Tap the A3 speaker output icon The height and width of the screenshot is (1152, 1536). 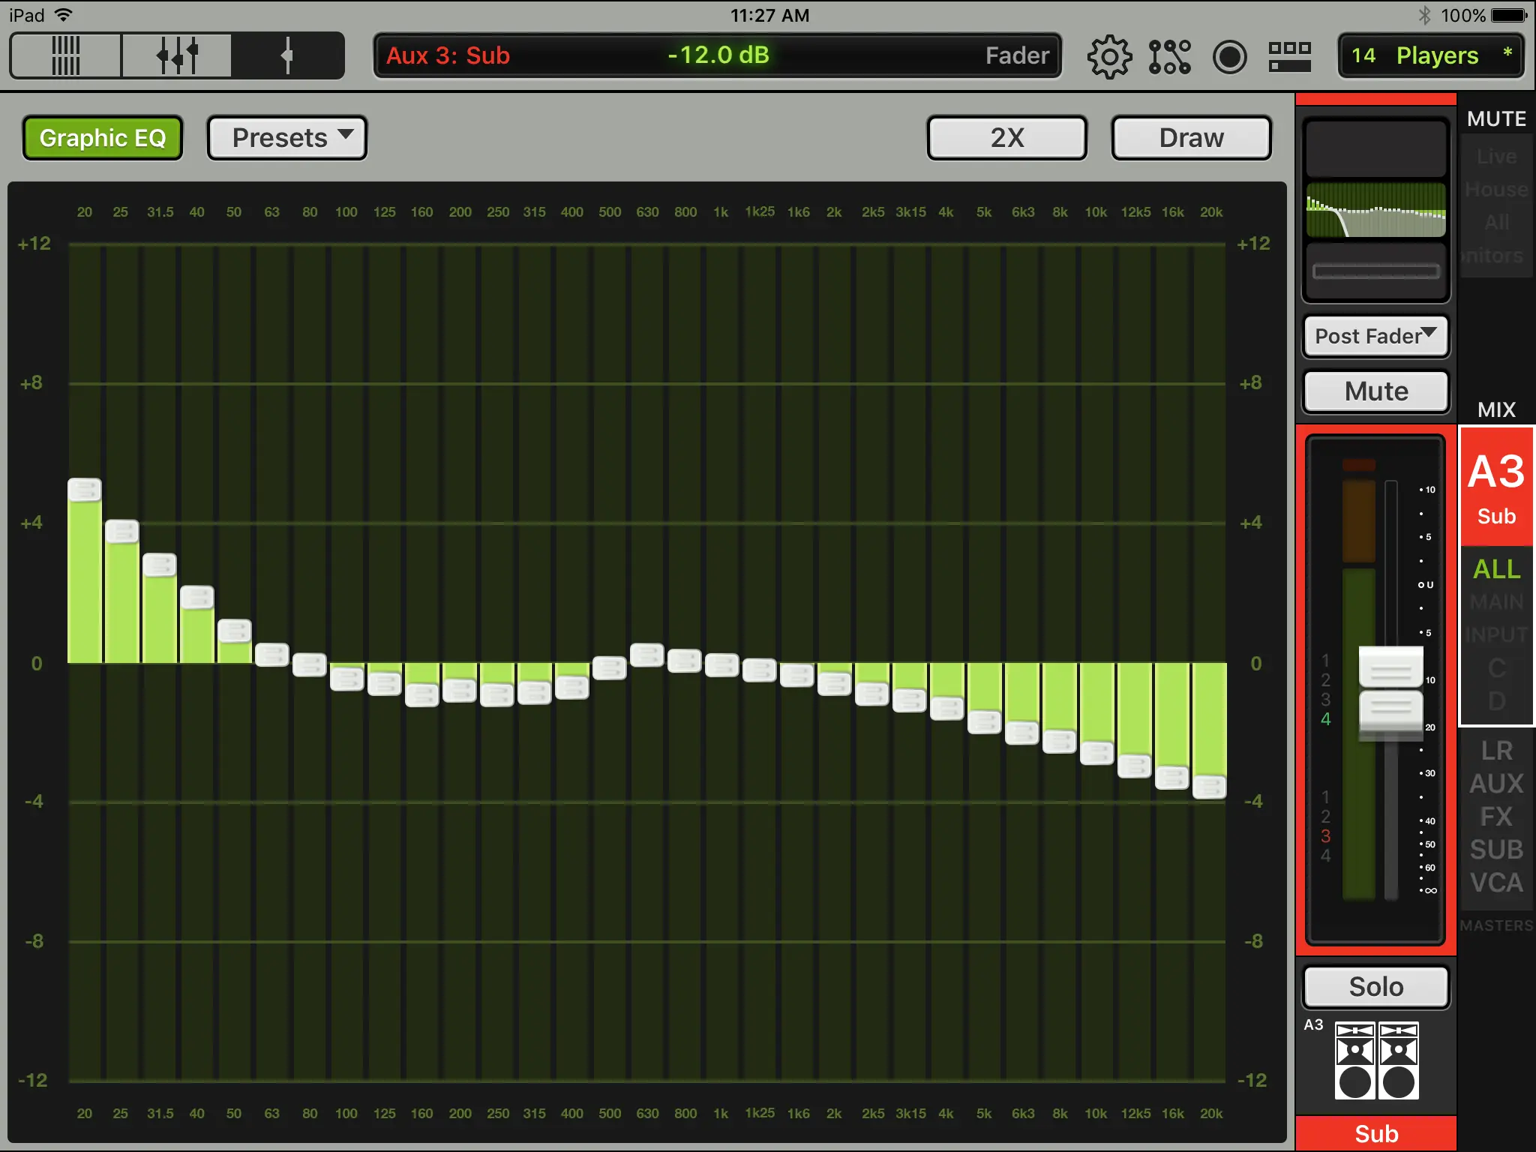tap(1376, 1060)
